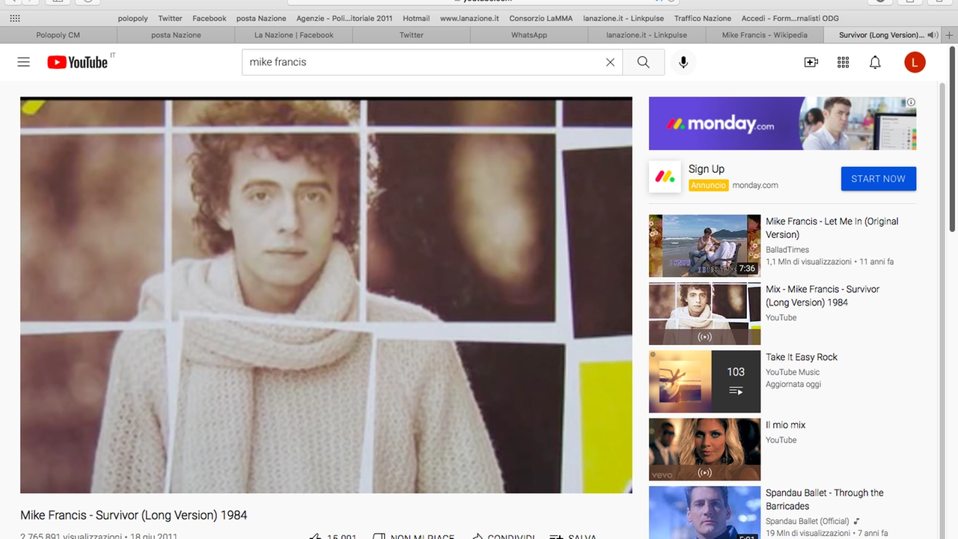
Task: Click the video title Mike Francis - Survivor
Action: point(134,515)
